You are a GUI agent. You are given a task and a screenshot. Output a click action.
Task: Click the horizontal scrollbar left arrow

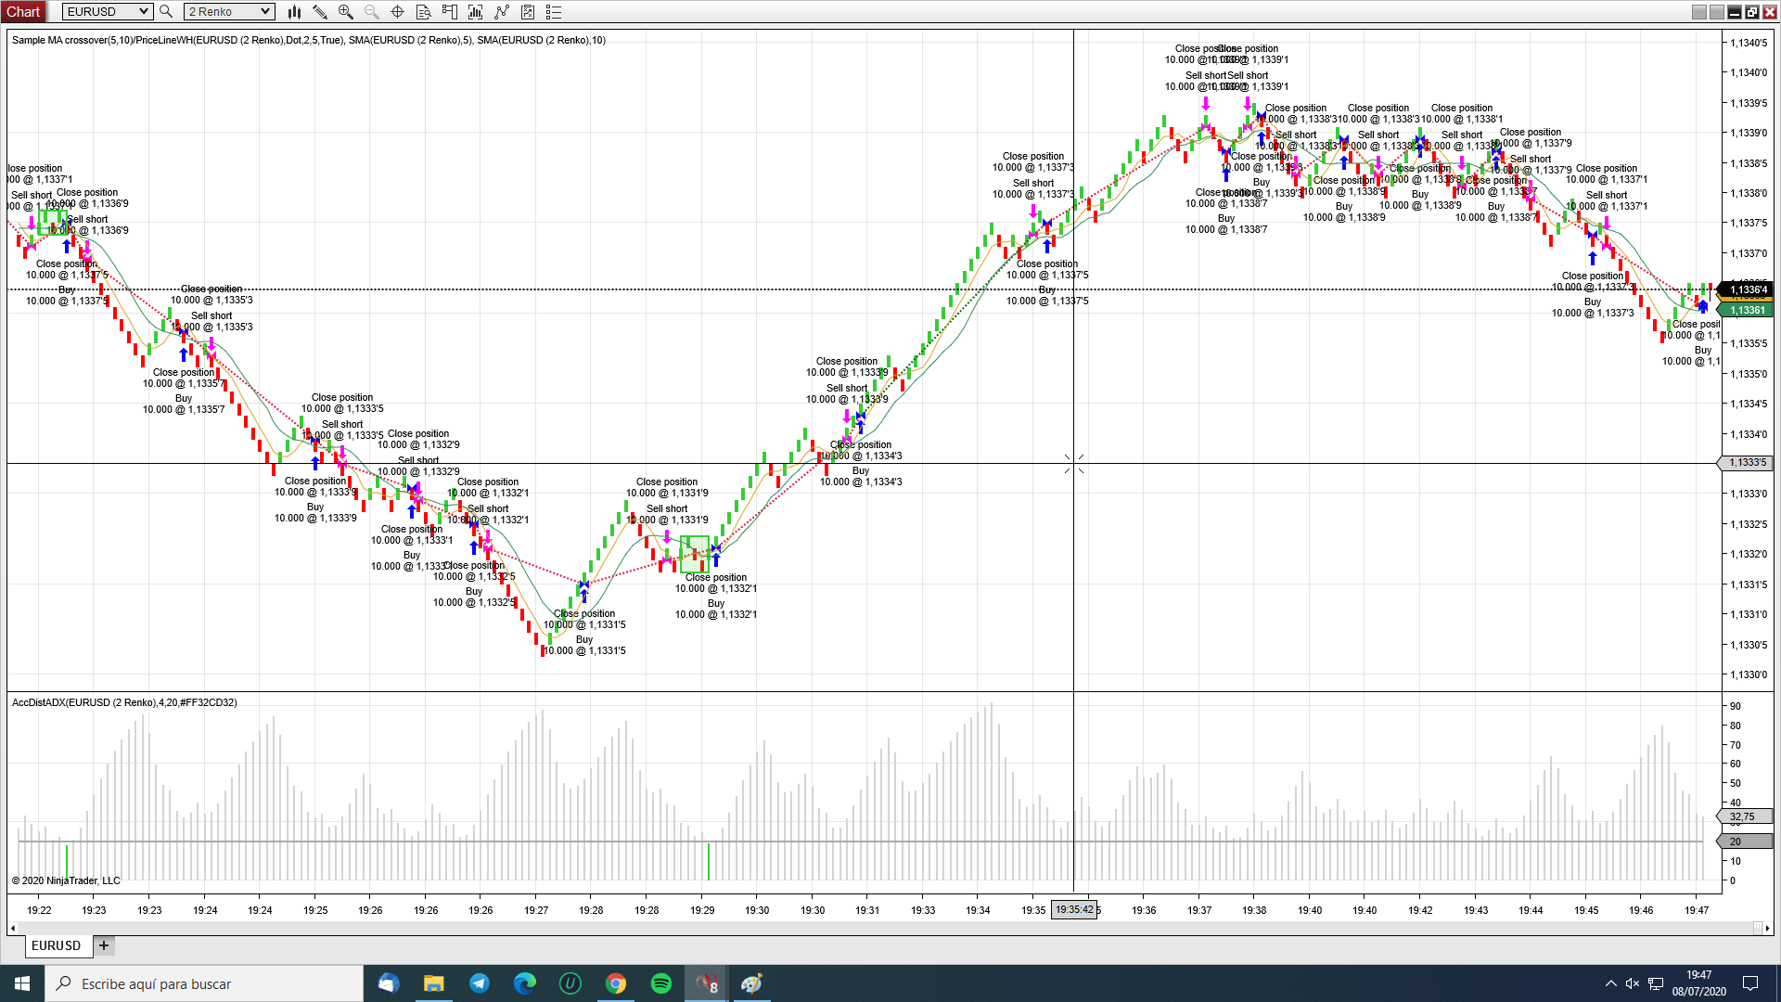point(13,928)
